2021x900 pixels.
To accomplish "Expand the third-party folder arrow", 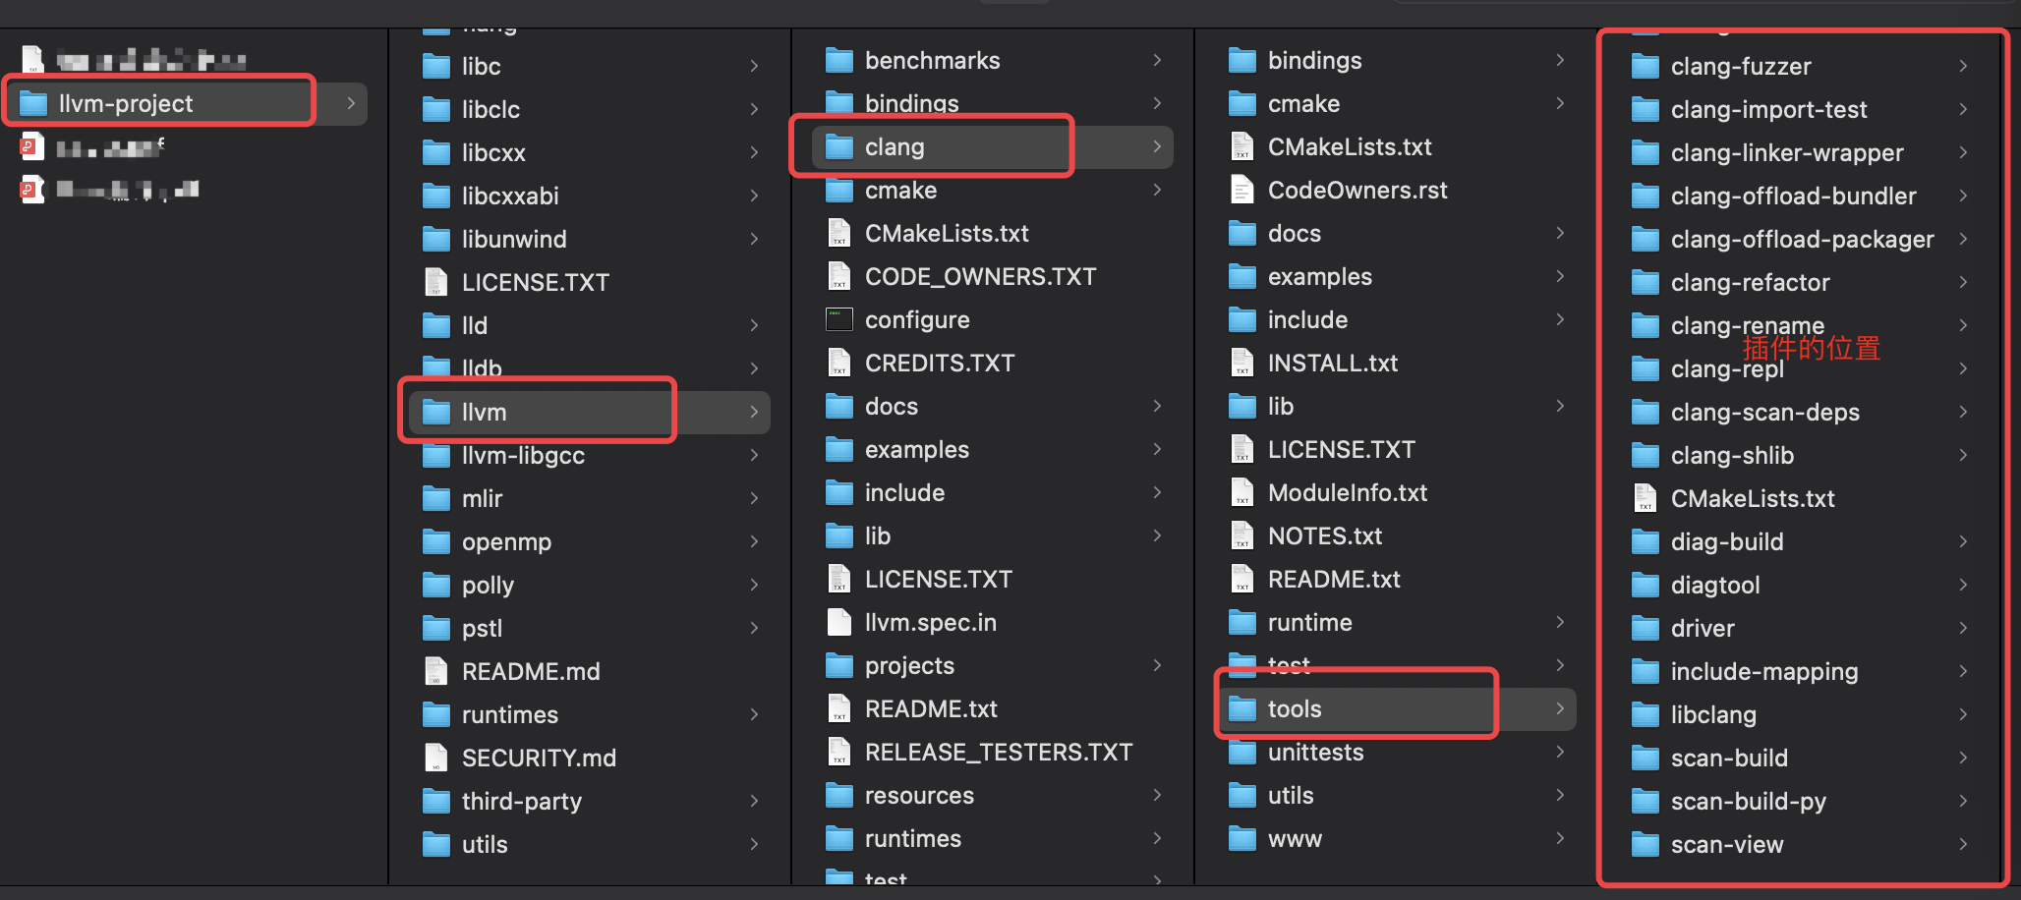I will [x=754, y=801].
